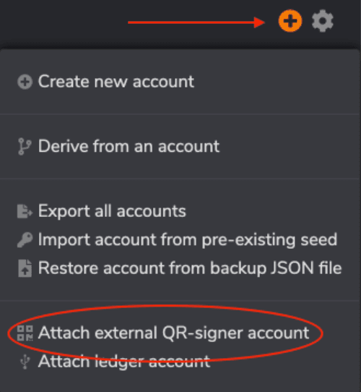Click the branch icon beside Derive from an account
The height and width of the screenshot is (392, 361).
tap(25, 147)
